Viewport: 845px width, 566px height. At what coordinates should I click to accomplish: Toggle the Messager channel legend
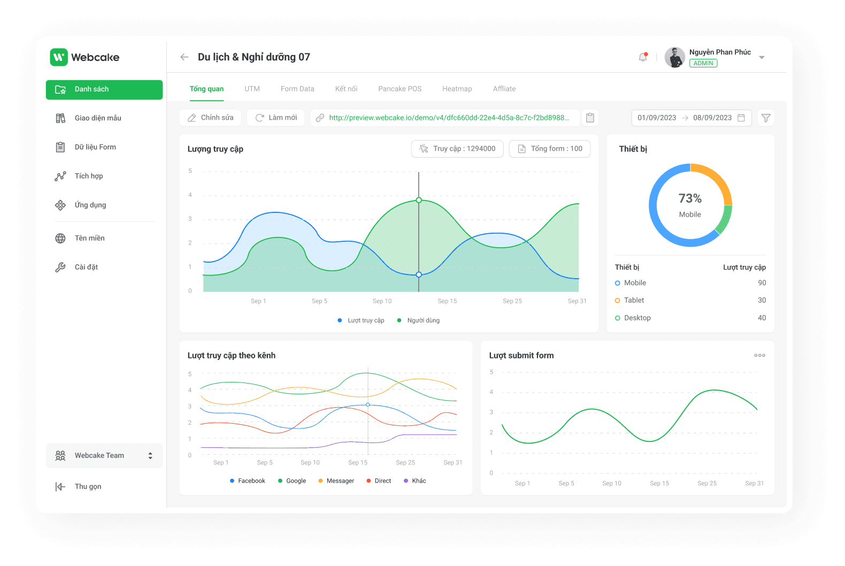(x=336, y=481)
